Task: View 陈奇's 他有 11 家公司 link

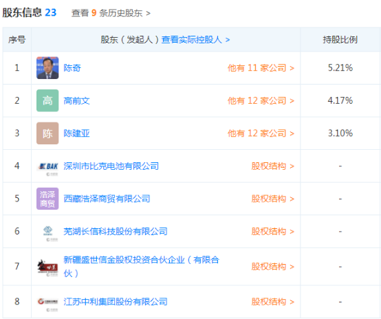Action: pos(261,68)
